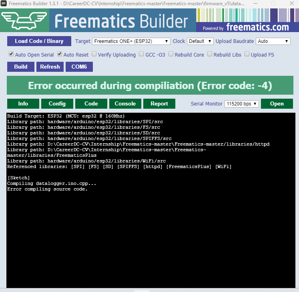Open the Clock dropdown

pyautogui.click(x=200, y=41)
